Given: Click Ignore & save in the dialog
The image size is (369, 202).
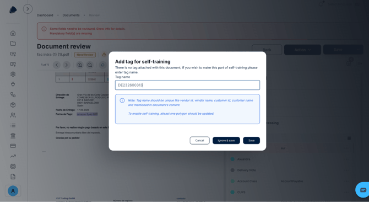Looking at the screenshot, I should [226, 141].
